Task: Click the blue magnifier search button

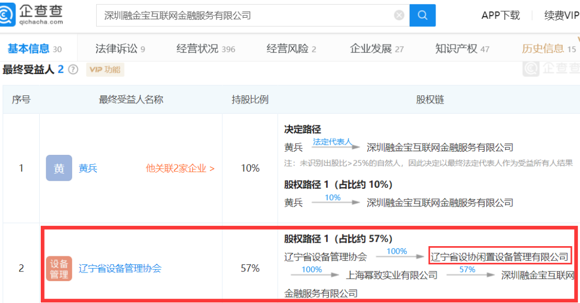Action: tap(423, 15)
